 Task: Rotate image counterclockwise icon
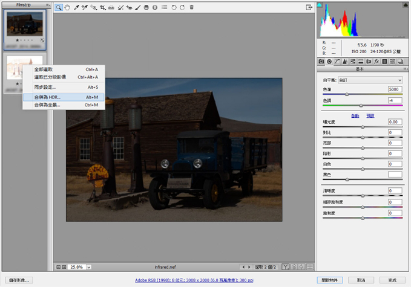coord(174,8)
